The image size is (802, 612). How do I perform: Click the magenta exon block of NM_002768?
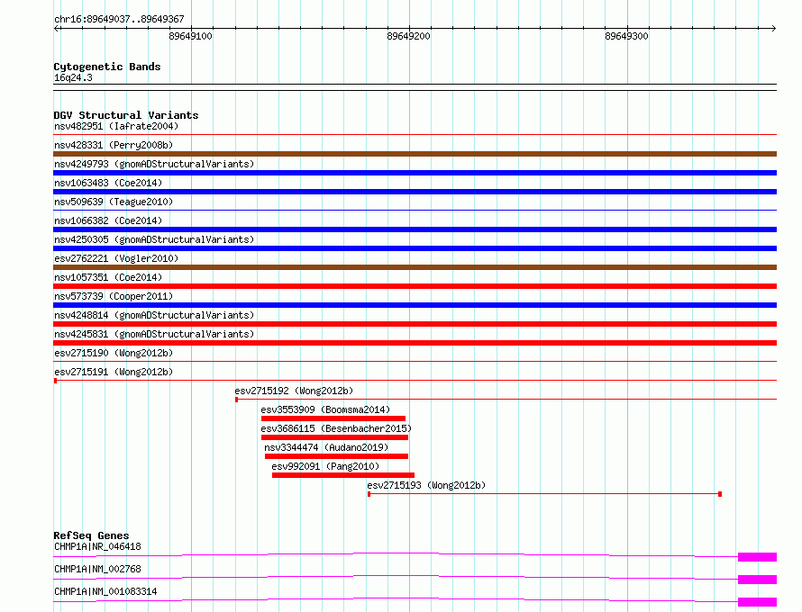[758, 580]
